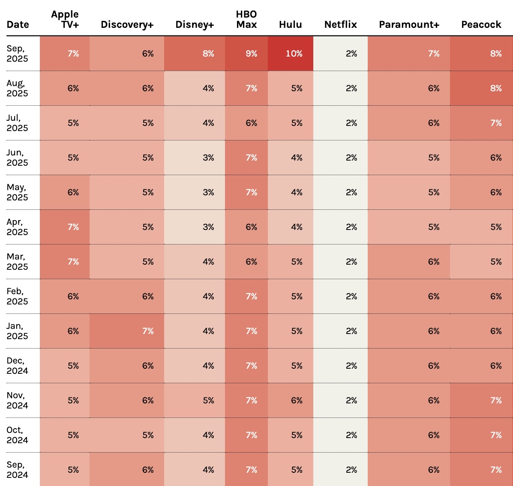Select the HBO Max 9% cell for Sep 2025

246,54
